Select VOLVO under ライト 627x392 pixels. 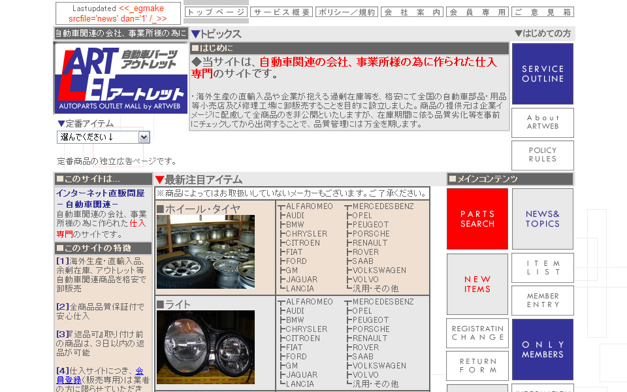[x=365, y=376]
